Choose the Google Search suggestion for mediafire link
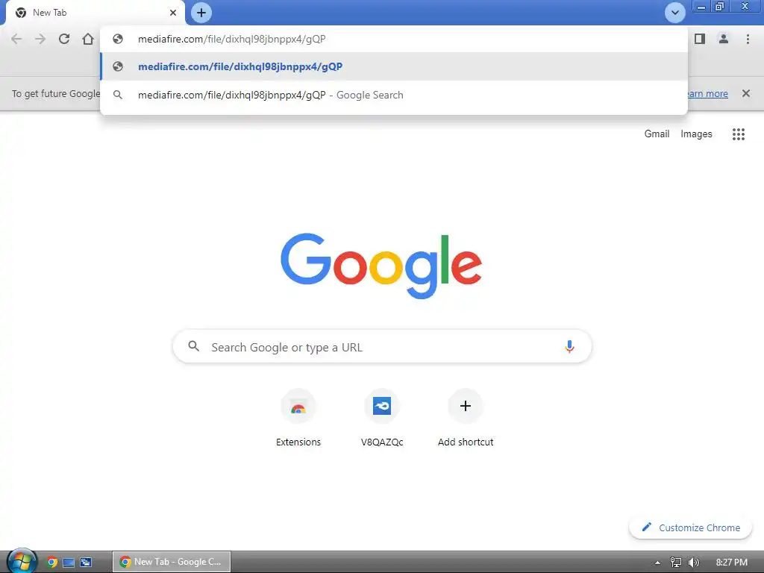Image resolution: width=764 pixels, height=573 pixels. click(394, 95)
